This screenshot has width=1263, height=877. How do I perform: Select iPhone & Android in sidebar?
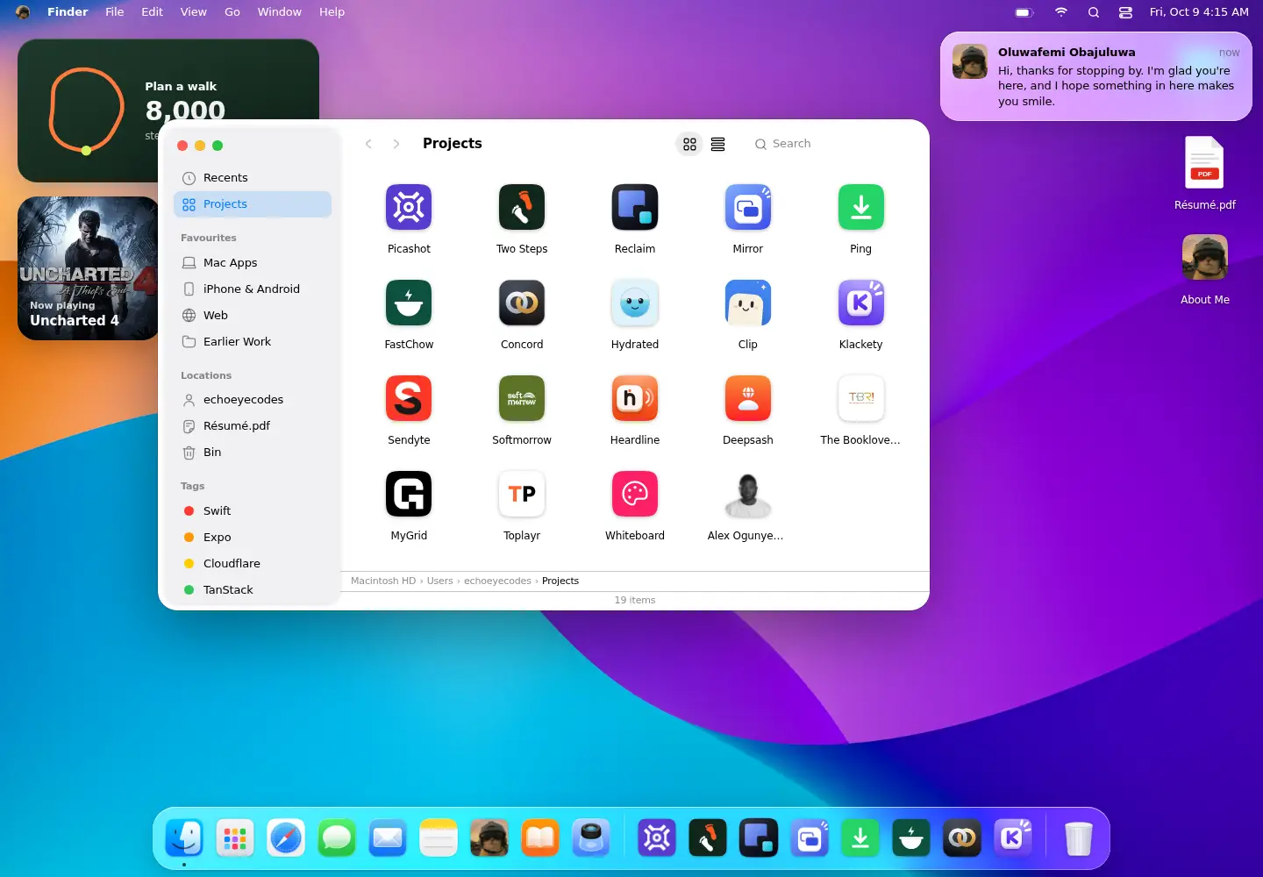tap(253, 289)
